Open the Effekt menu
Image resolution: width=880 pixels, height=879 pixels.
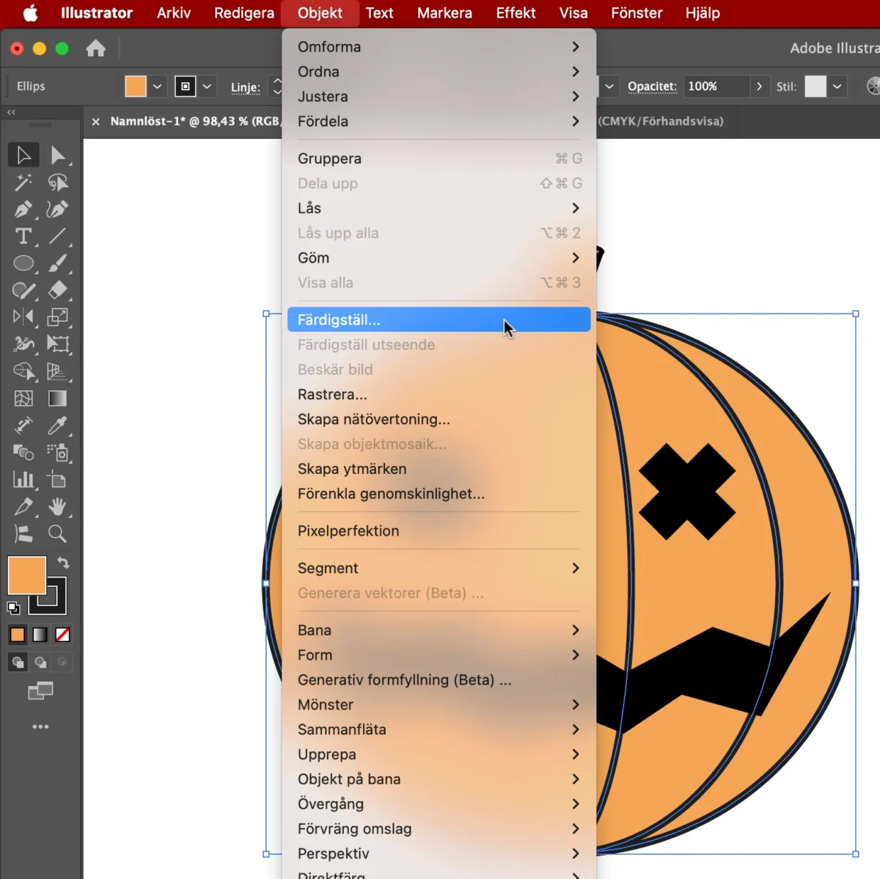coord(516,12)
